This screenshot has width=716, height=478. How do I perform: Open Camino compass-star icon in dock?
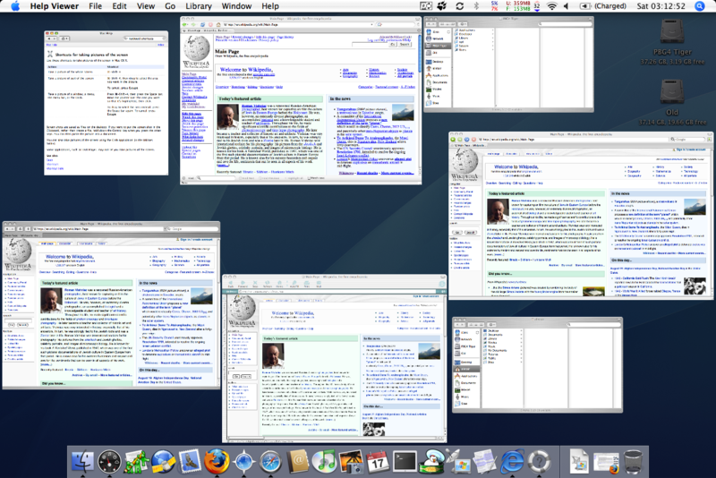point(243,461)
